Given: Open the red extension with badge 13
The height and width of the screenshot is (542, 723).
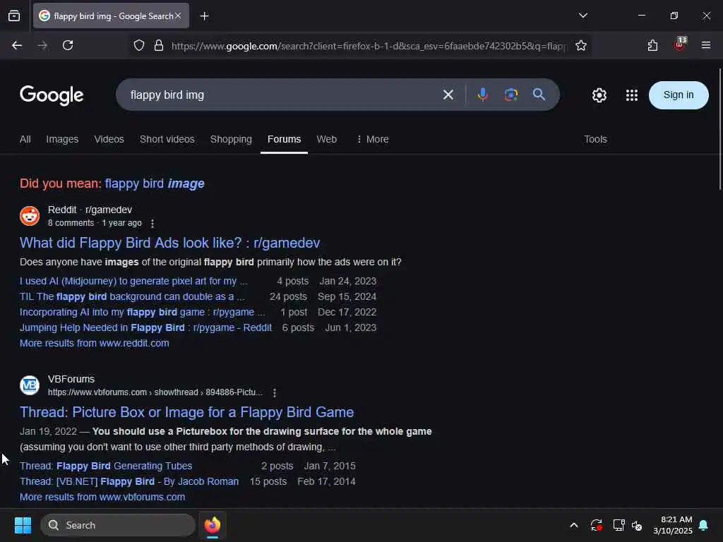Looking at the screenshot, I should 680,44.
